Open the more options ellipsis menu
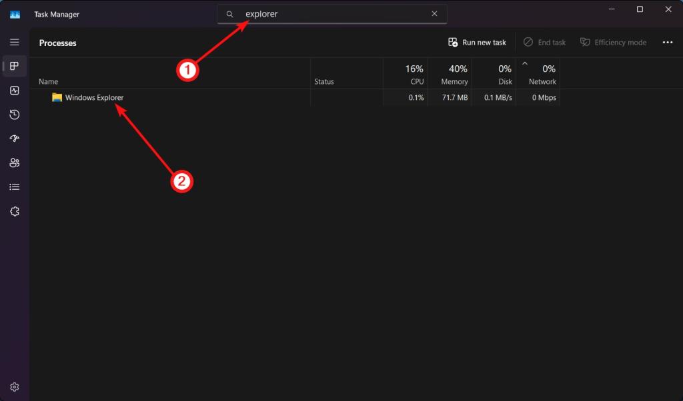683x401 pixels. (667, 42)
